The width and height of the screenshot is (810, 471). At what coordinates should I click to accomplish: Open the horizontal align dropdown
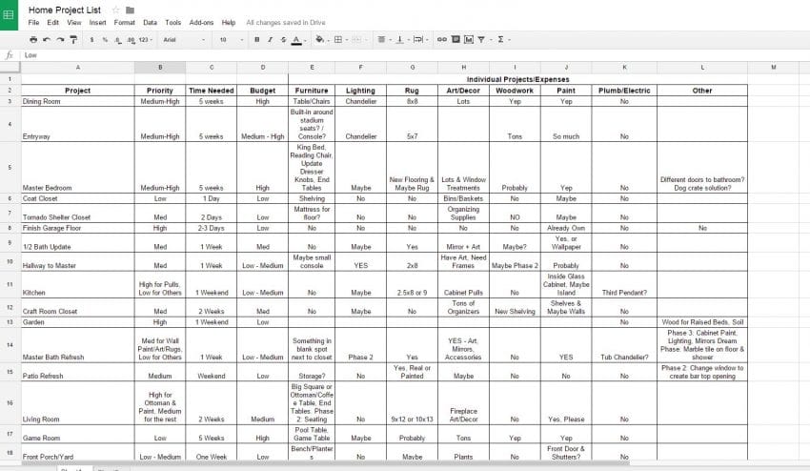(383, 39)
